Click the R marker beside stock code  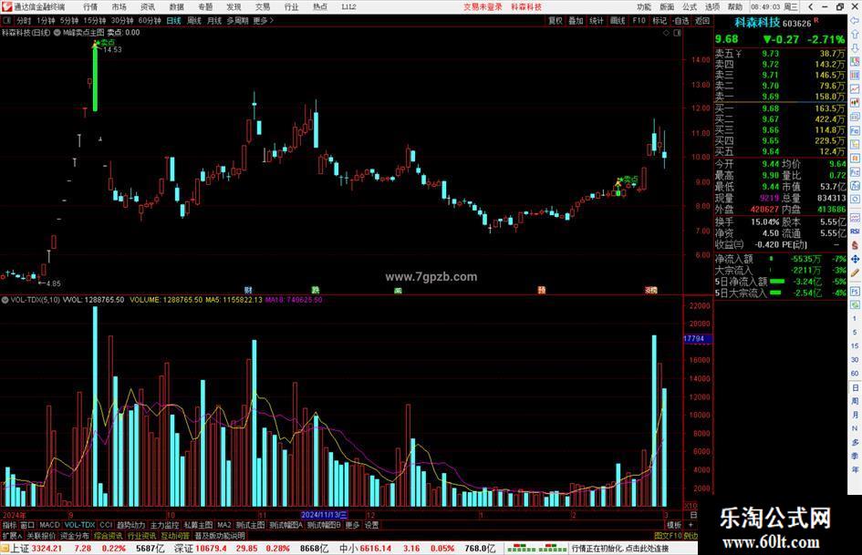[816, 20]
